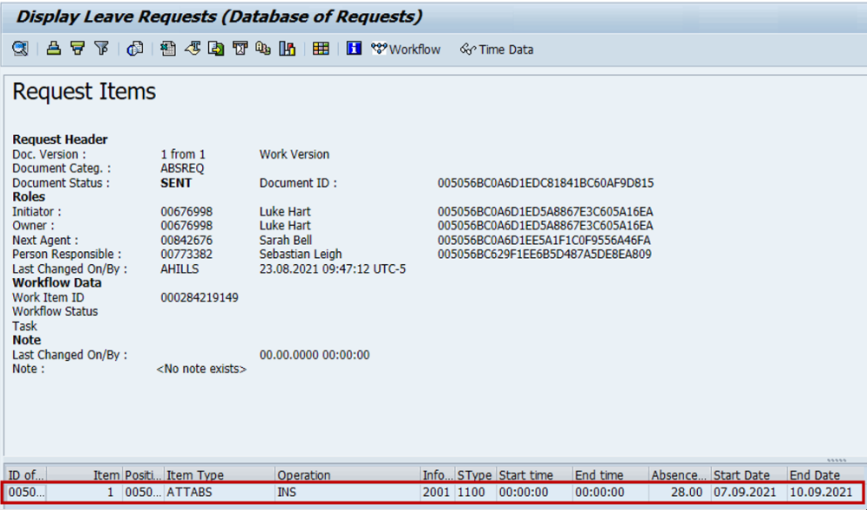Click Document ID 005056BC0A6D1EDC81841BC60AF9D815

[545, 184]
